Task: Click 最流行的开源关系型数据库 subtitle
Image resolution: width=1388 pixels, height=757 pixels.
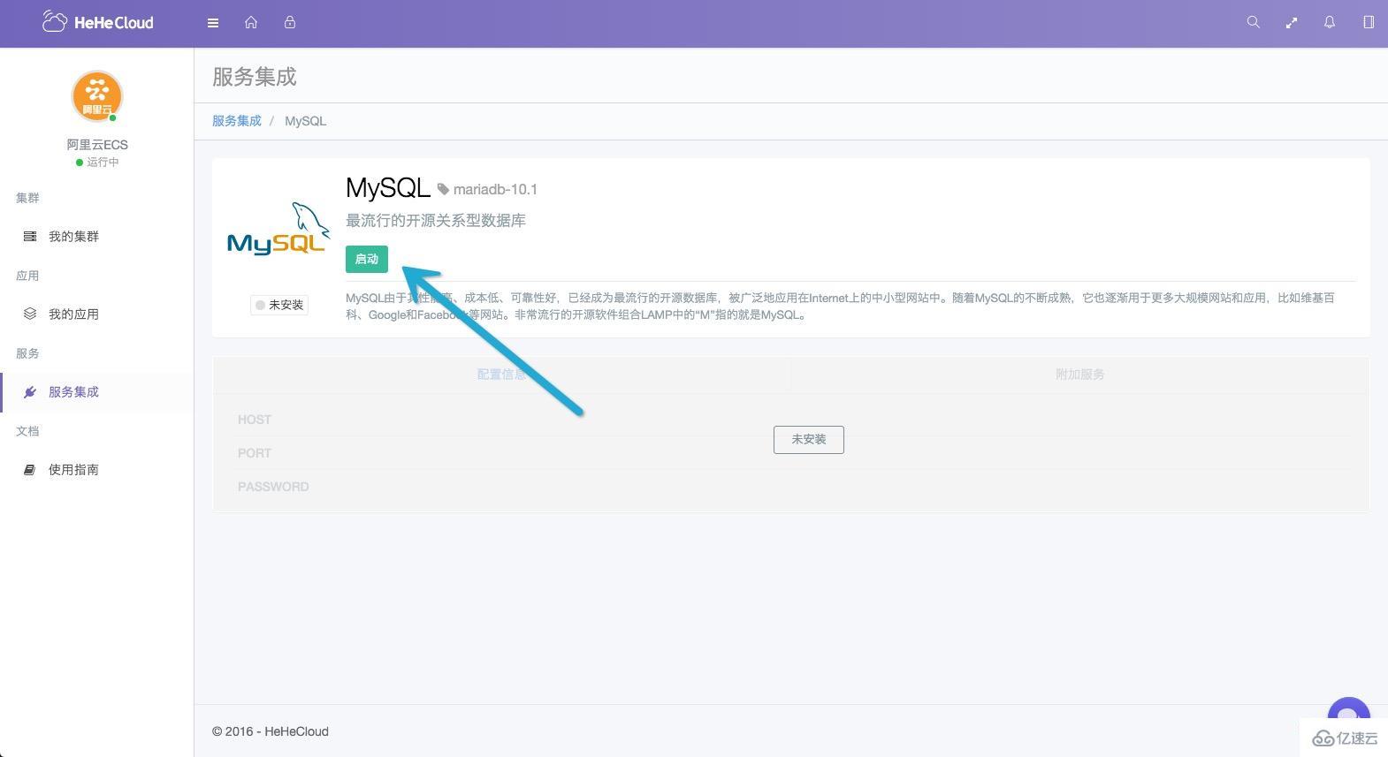Action: [436, 221]
